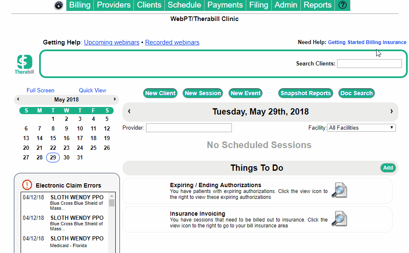The image size is (409, 253).
Task: Click the Electronic Claim Errors alert icon
Action: 27,185
